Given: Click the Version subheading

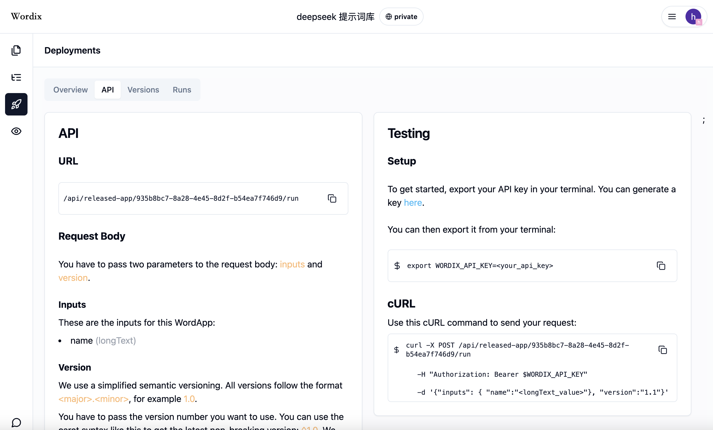Looking at the screenshot, I should click(x=75, y=367).
